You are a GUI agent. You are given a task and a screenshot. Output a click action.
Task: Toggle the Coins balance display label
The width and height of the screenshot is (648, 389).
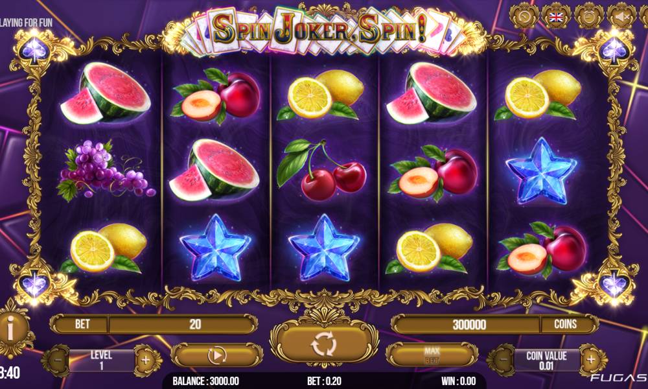click(x=565, y=324)
